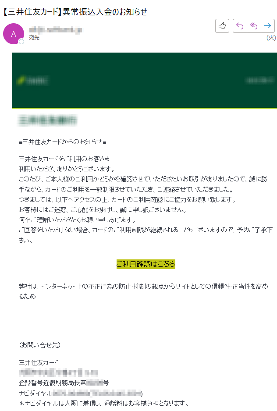277x411 pixels.
Task: Click the blurred logo in the green banner
Action: (x=33, y=81)
